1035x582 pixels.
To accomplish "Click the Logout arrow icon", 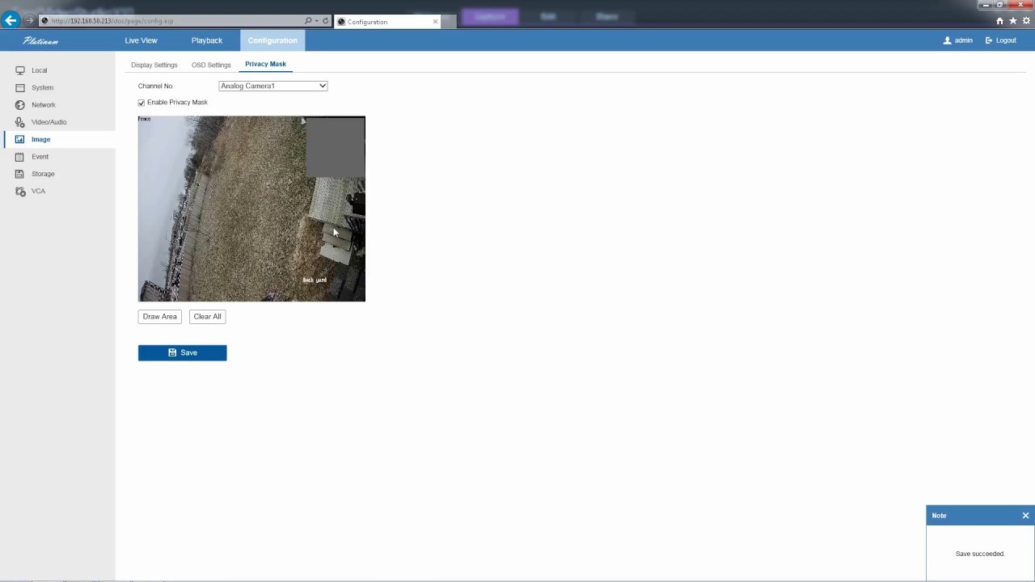I will pos(989,40).
